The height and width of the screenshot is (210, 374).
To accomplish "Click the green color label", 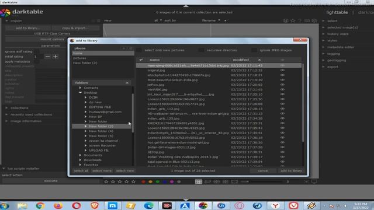I will 157,181.
